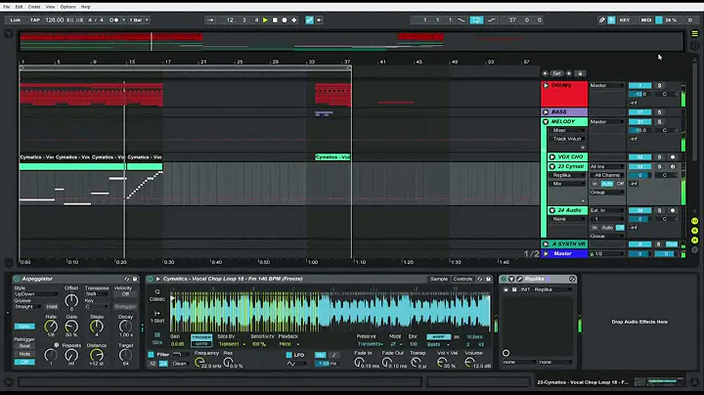Open the Help menu
Image resolution: width=704 pixels, height=395 pixels.
[85, 7]
